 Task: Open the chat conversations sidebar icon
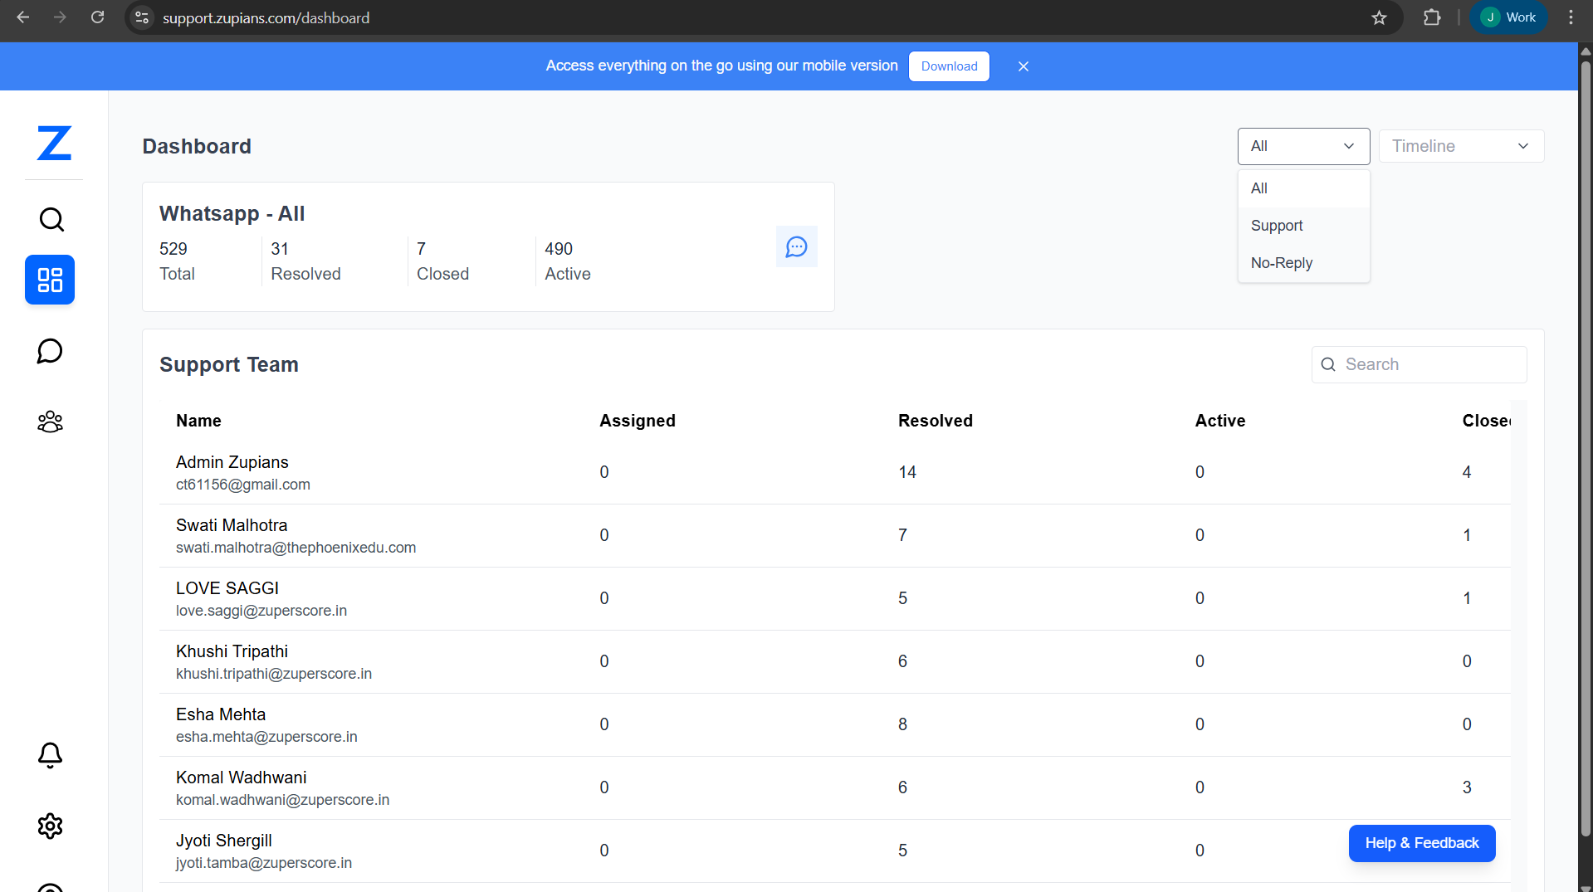(x=50, y=351)
